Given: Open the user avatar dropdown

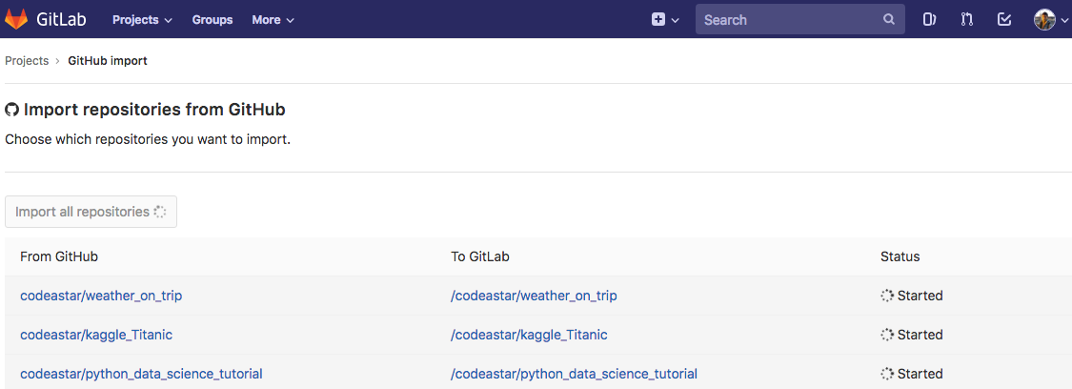Looking at the screenshot, I should coord(1051,19).
